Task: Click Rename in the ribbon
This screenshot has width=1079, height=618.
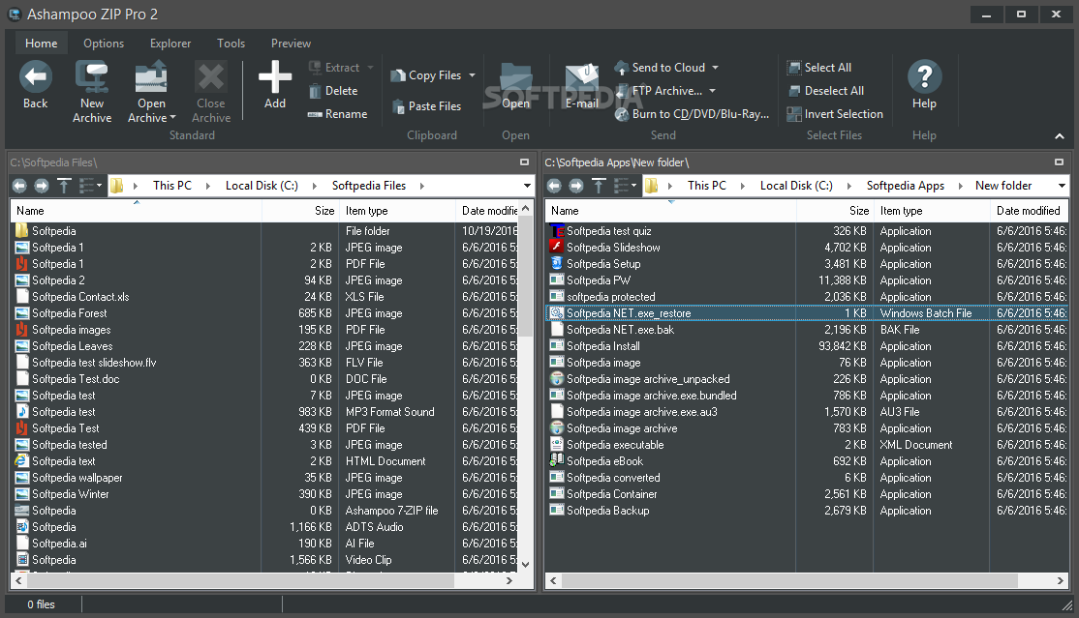Action: (x=337, y=114)
